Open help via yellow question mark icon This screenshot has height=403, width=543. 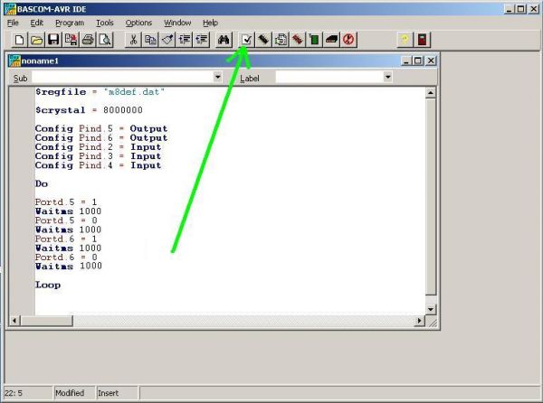pos(405,40)
